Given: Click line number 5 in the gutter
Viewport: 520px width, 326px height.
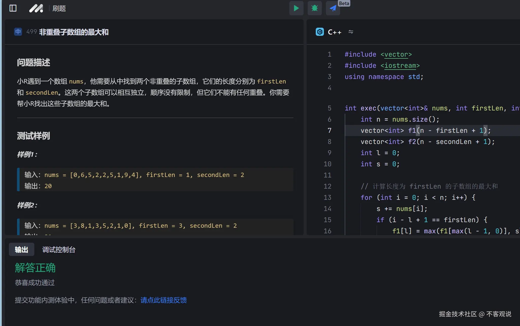Looking at the screenshot, I should click(329, 108).
